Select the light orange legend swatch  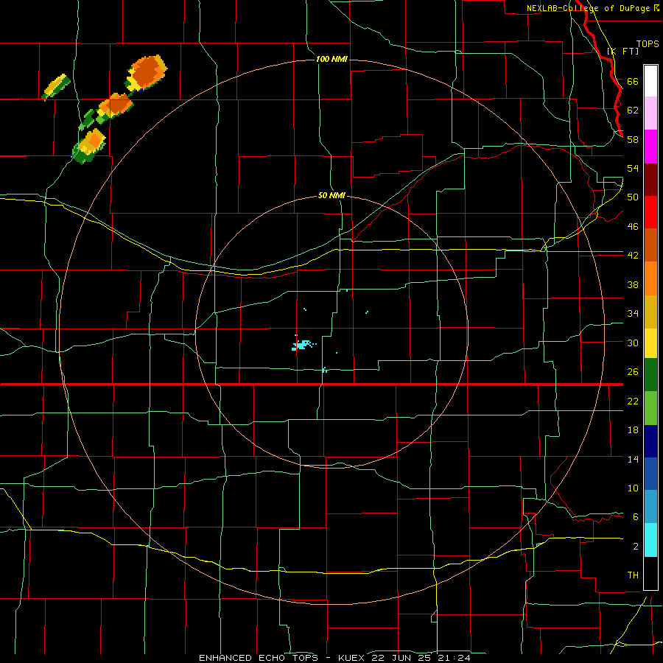[650, 278]
